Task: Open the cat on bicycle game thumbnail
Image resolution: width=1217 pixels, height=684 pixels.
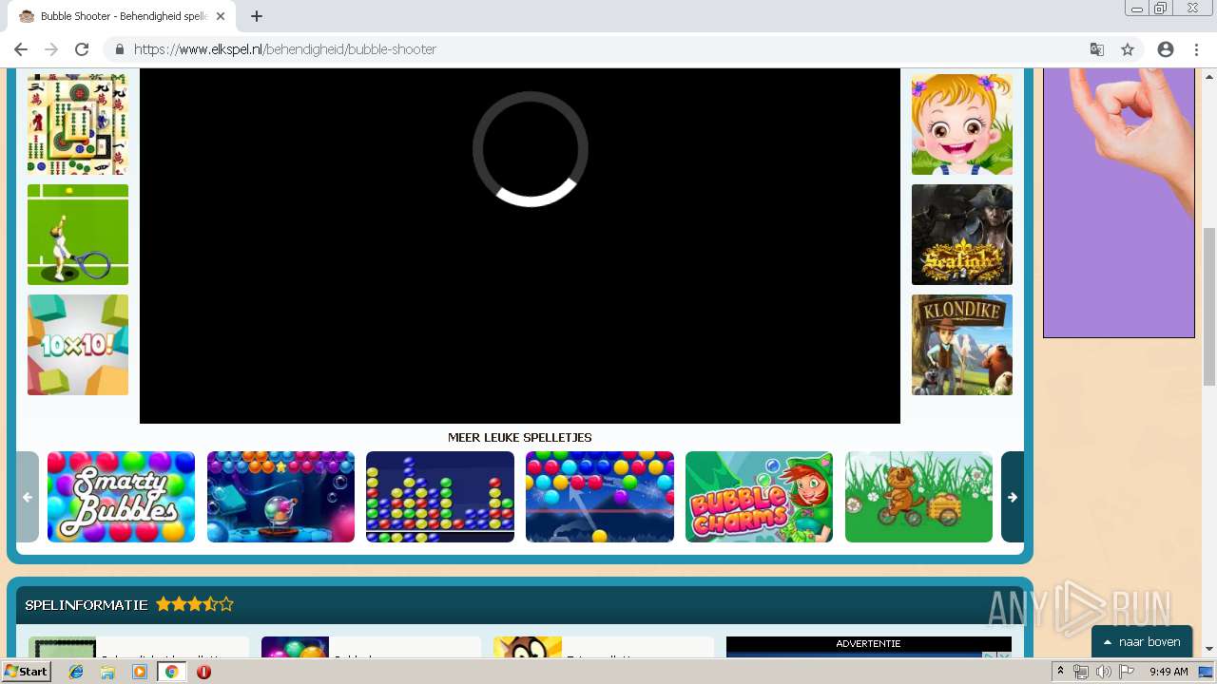Action: pos(918,497)
